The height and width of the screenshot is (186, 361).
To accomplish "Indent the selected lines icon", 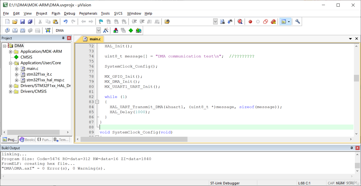I will click(134, 22).
